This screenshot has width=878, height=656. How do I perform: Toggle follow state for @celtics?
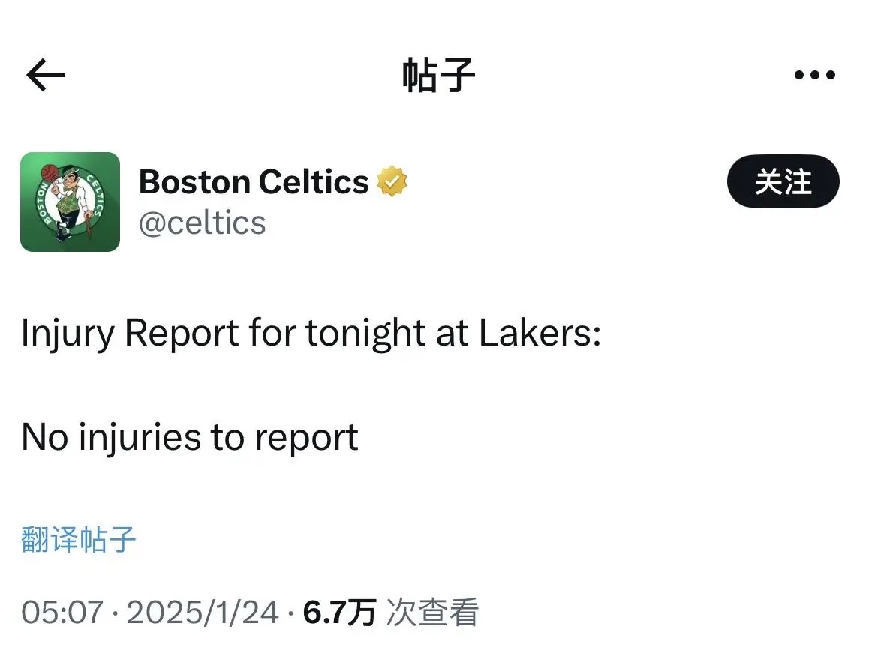783,181
